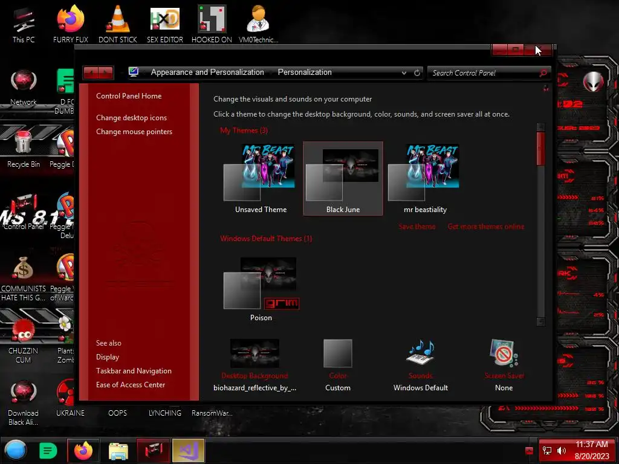The height and width of the screenshot is (464, 619).
Task: Click the Alienware head gadget icon
Action: pos(594,82)
